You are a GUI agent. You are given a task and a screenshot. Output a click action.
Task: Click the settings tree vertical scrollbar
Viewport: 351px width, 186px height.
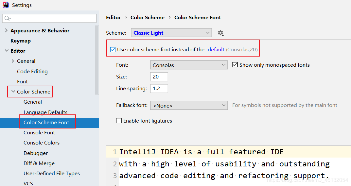97,60
